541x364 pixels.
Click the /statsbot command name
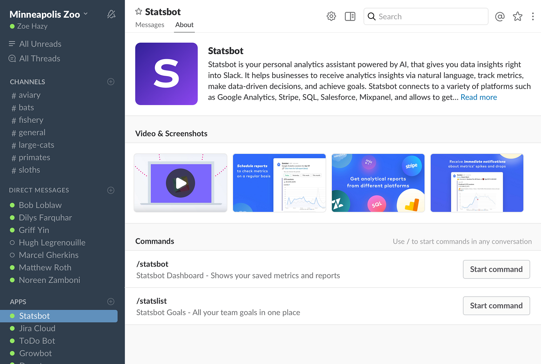[x=152, y=264]
